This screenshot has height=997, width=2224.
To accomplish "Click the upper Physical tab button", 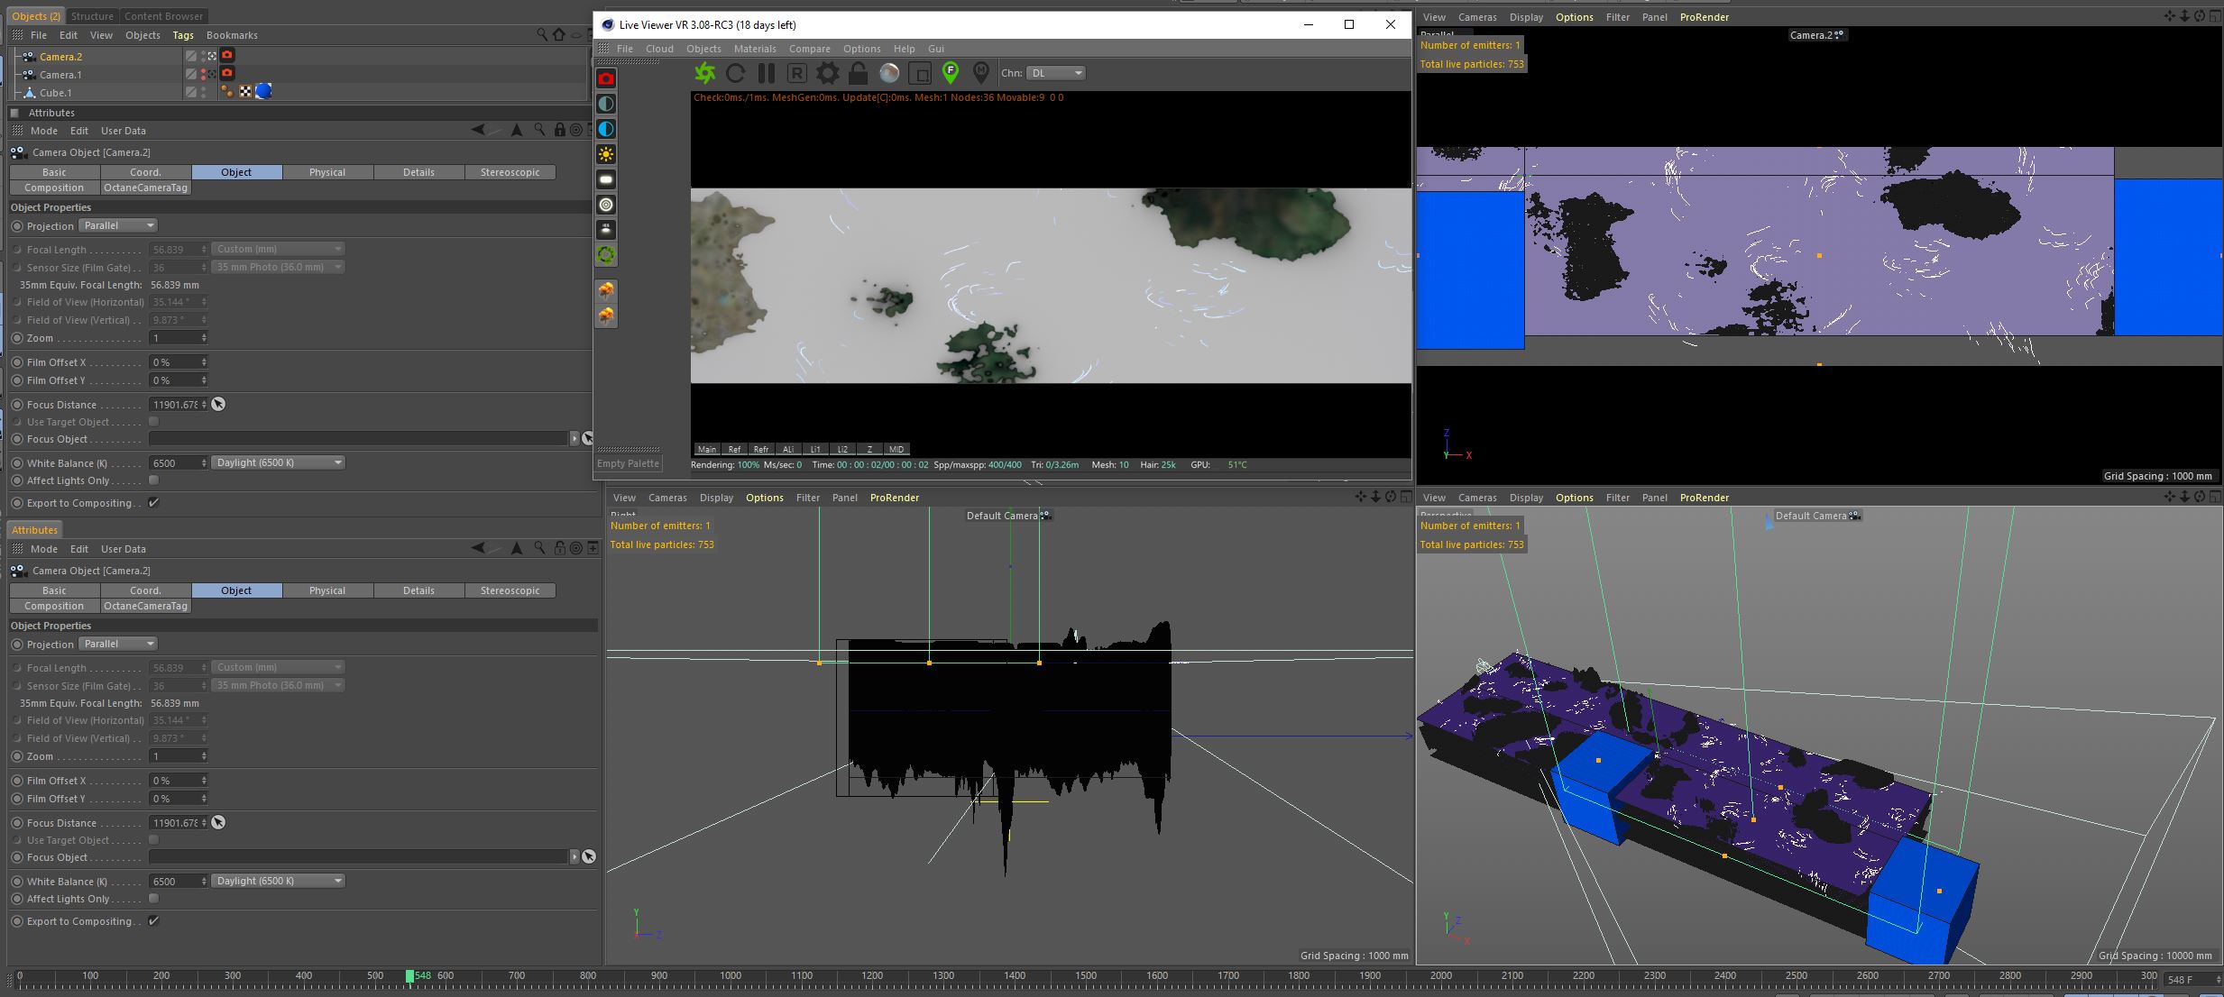I will pyautogui.click(x=326, y=172).
